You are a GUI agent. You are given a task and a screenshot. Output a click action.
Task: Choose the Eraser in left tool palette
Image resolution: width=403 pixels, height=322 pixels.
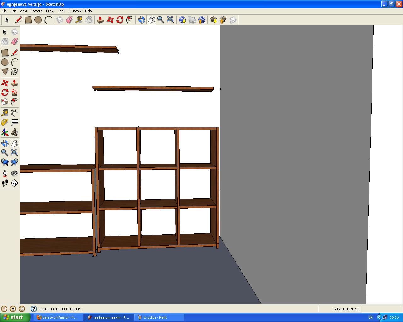[x=14, y=42]
